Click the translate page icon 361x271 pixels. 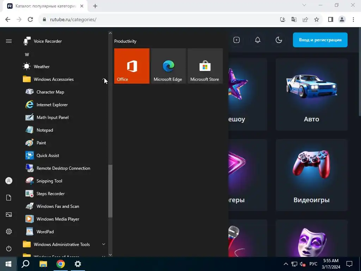click(294, 20)
